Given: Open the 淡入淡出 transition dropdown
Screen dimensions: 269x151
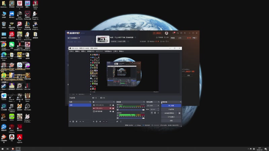Looking at the screenshot, I should coord(153,106).
